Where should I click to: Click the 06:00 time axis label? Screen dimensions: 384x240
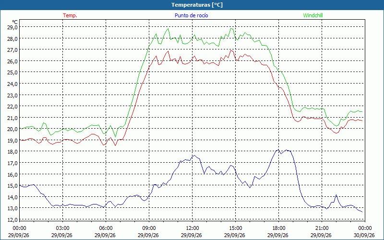click(106, 228)
